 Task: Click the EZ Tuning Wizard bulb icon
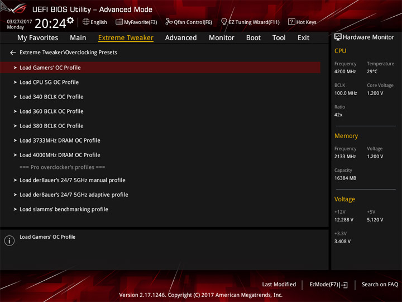[224, 22]
